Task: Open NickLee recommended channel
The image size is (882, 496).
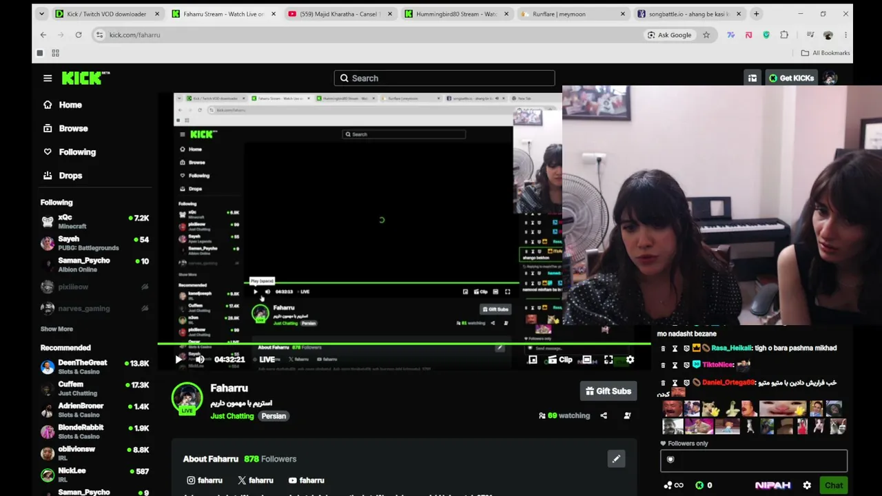Action: click(95, 475)
